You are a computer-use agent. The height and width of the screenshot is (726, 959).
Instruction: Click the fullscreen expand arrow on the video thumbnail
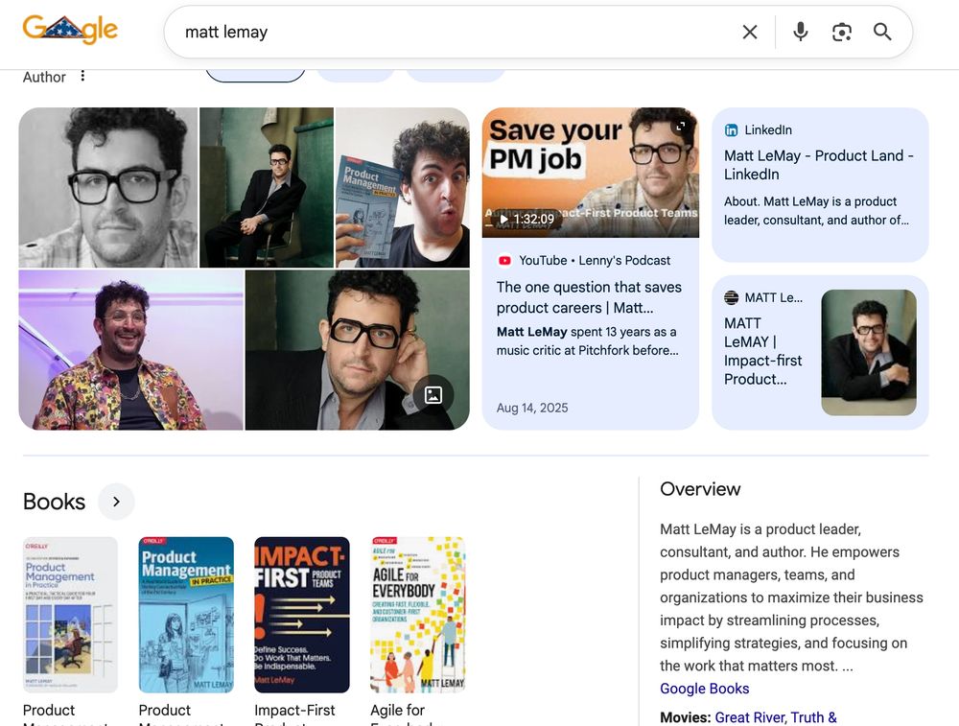[681, 125]
